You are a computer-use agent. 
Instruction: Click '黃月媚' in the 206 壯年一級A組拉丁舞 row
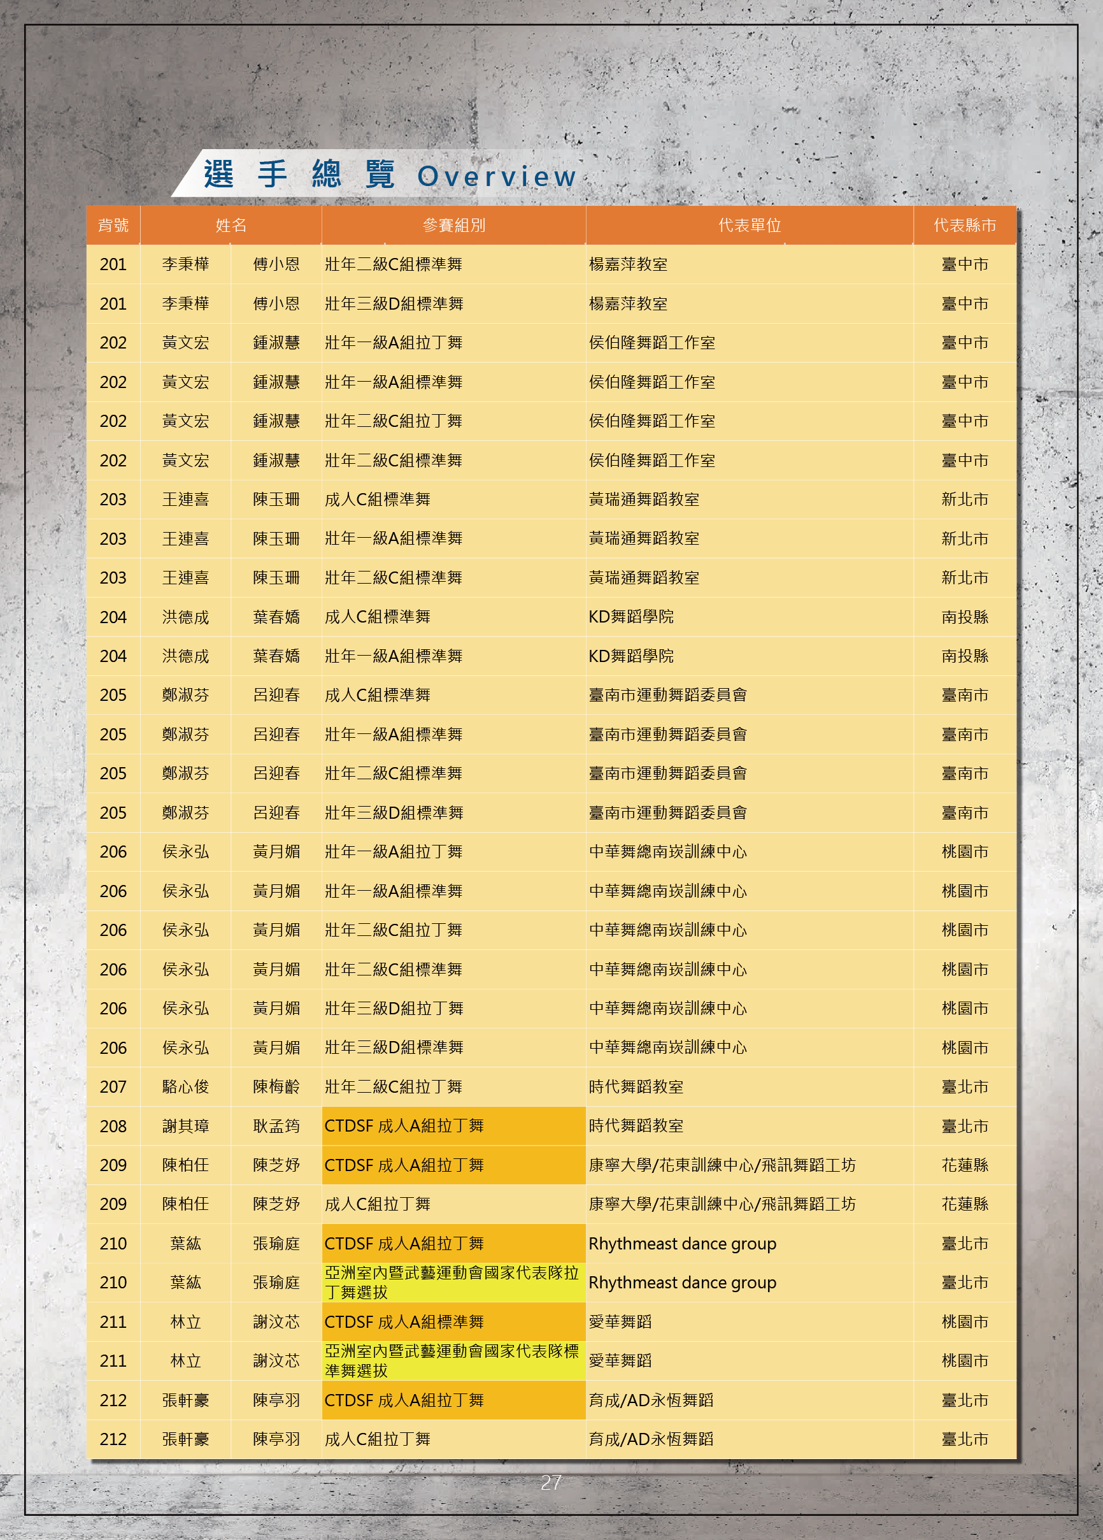tap(276, 852)
